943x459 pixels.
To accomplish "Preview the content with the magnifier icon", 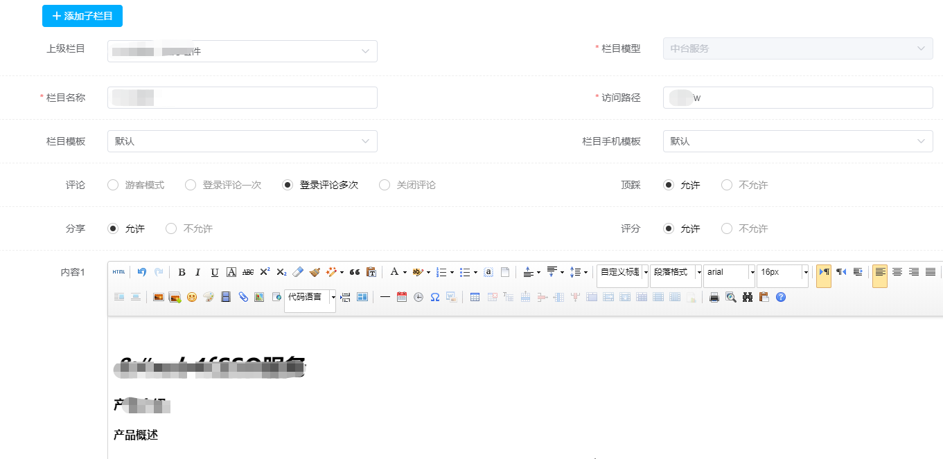I will [731, 297].
